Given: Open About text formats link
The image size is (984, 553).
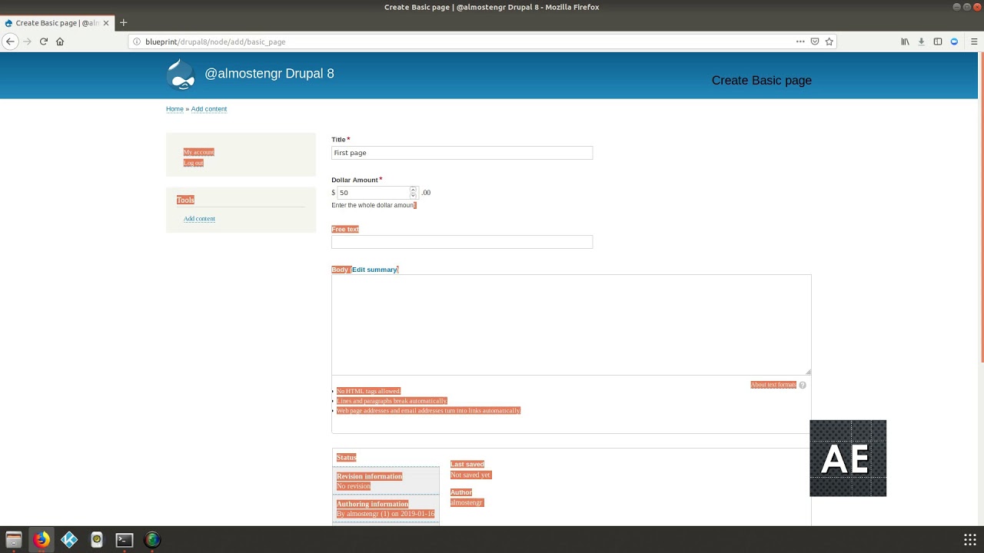Looking at the screenshot, I should (773, 385).
